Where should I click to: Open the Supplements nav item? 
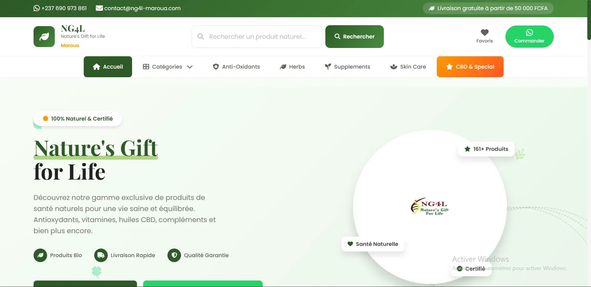[x=348, y=67]
